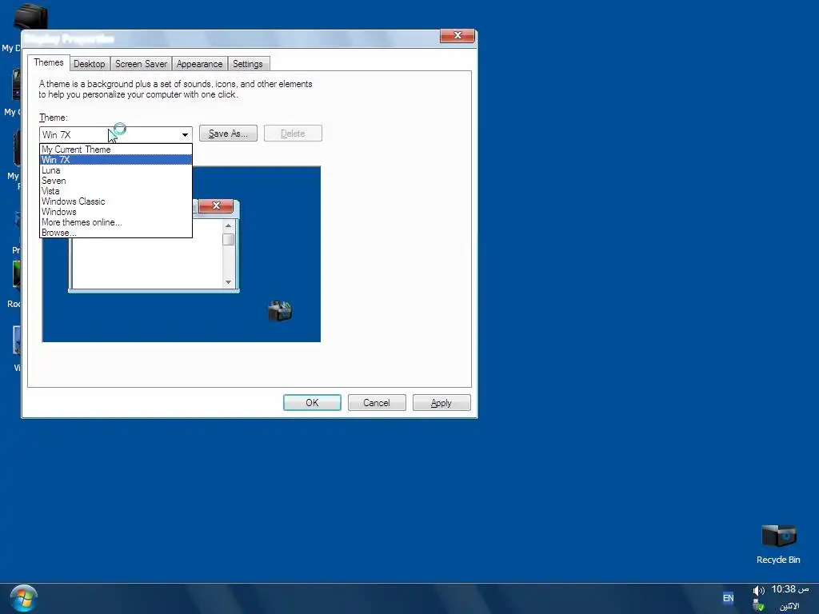
Task: Click preview window scrollbar up arrow
Action: tap(228, 225)
